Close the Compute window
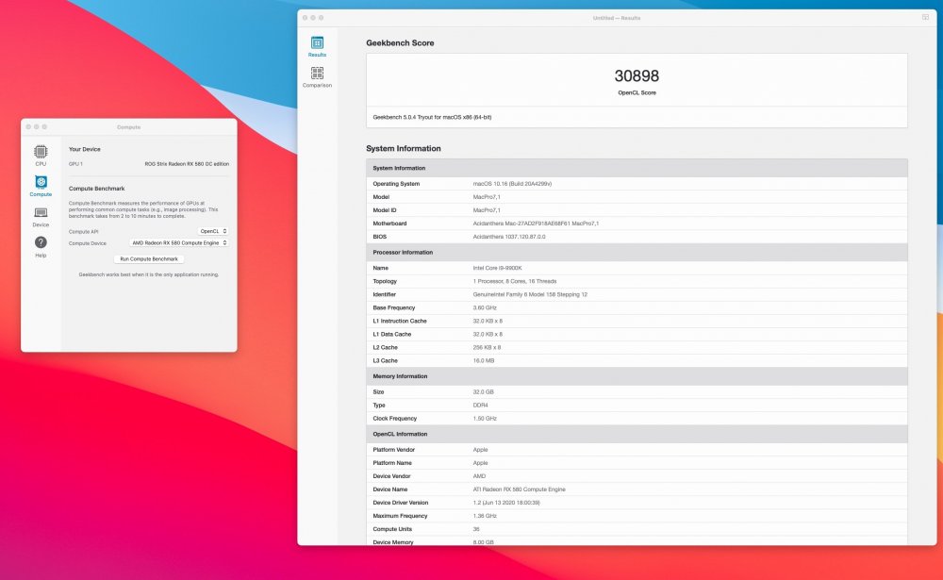The height and width of the screenshot is (580, 943). [x=28, y=127]
